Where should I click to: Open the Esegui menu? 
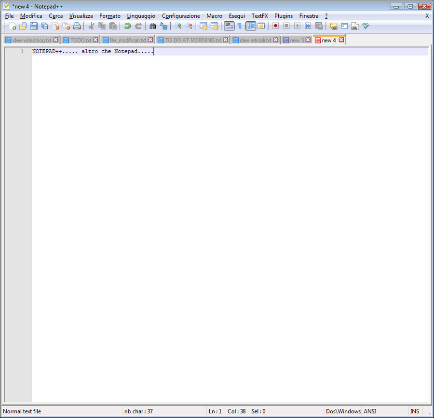[237, 16]
